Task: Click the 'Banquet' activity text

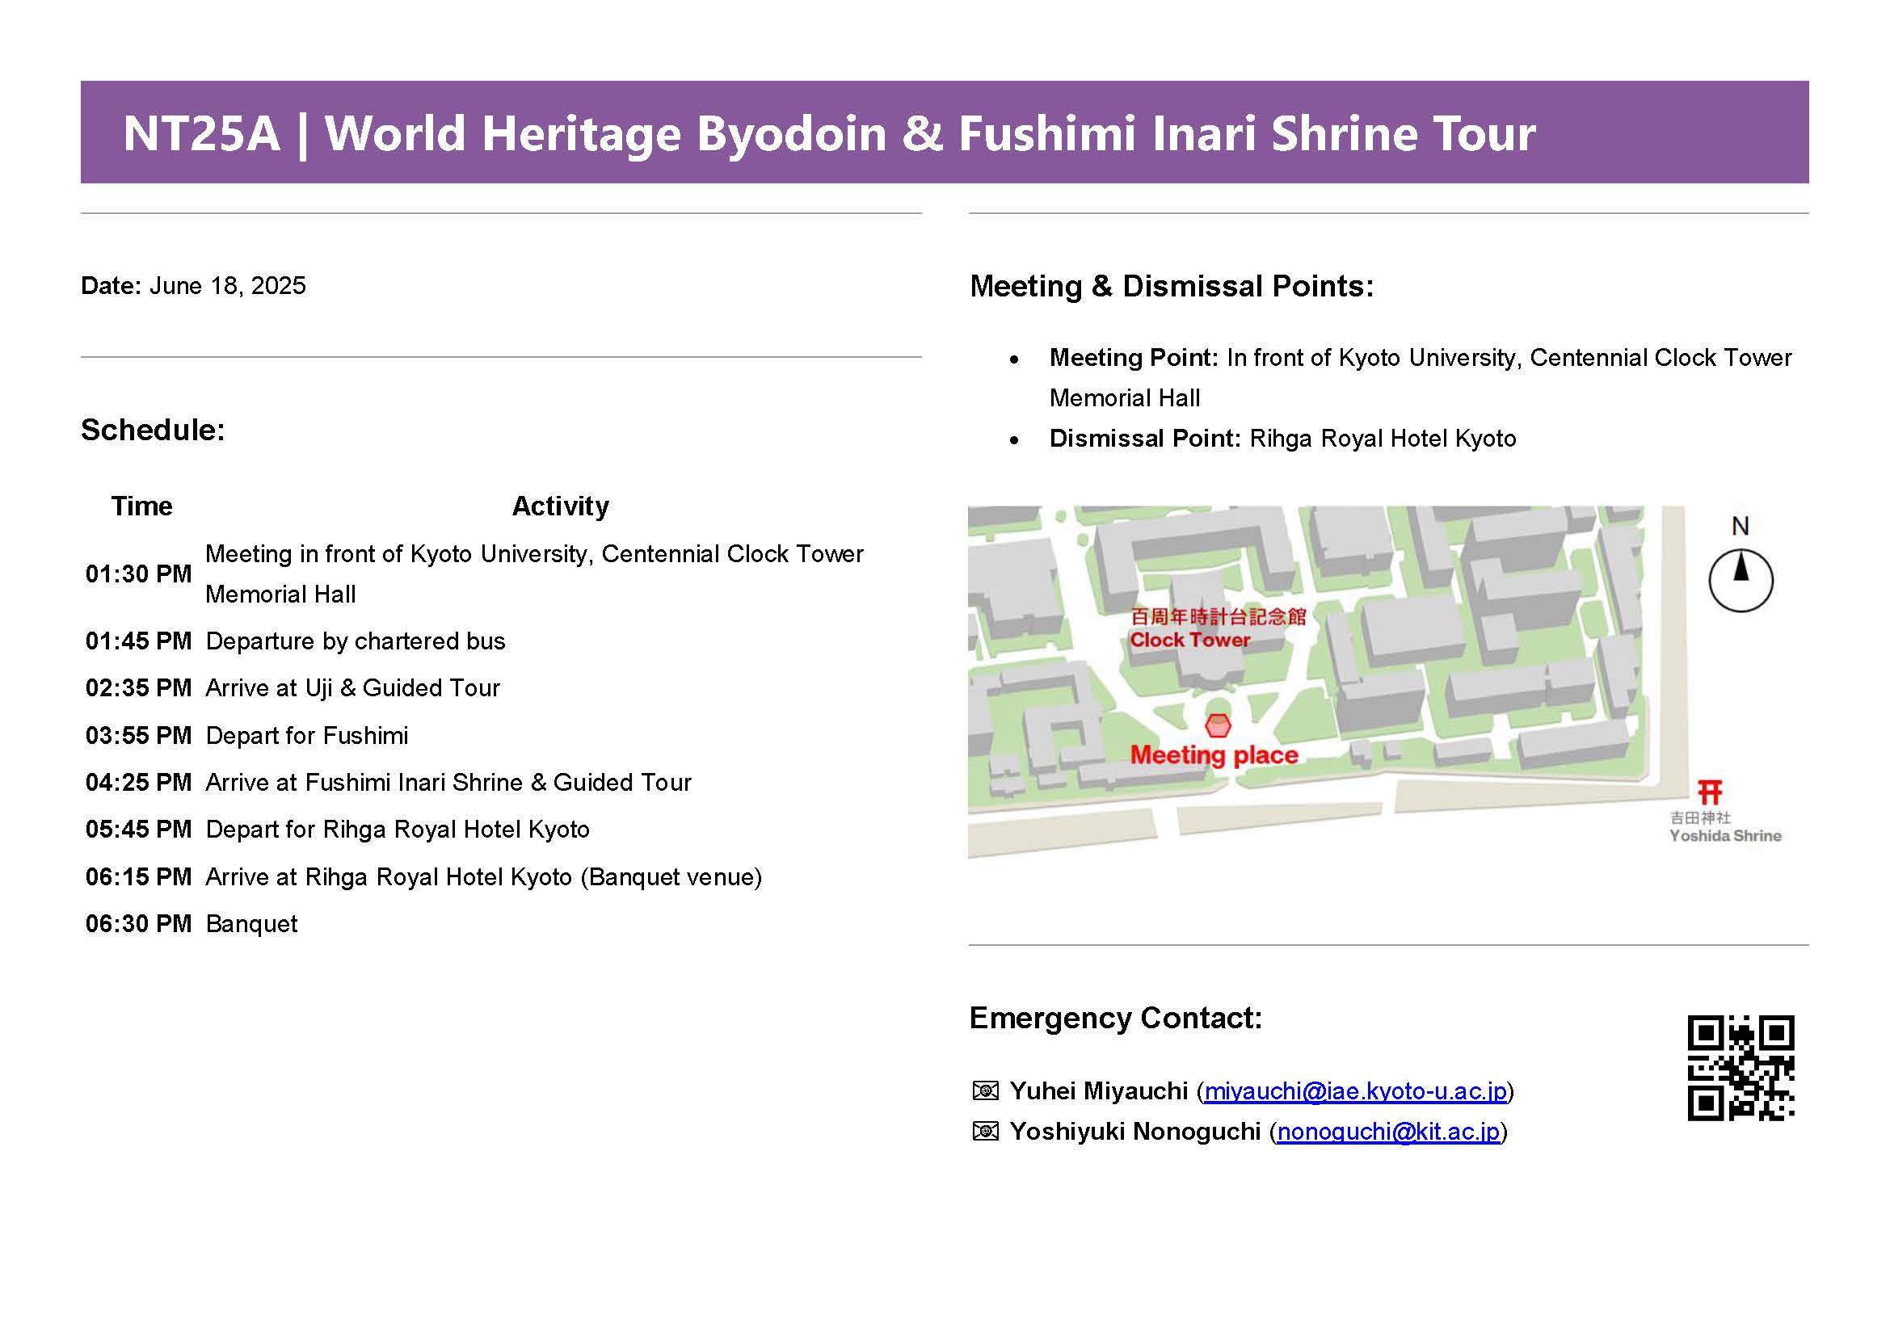Action: pyautogui.click(x=252, y=924)
